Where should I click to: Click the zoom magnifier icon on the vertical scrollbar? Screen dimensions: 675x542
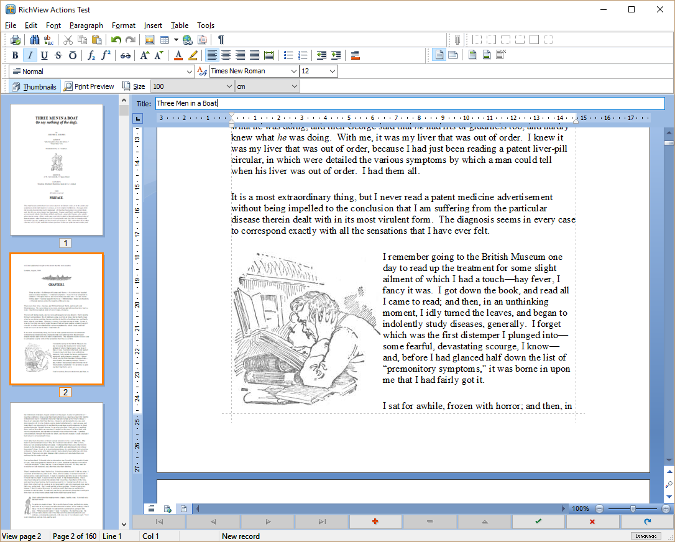[669, 484]
